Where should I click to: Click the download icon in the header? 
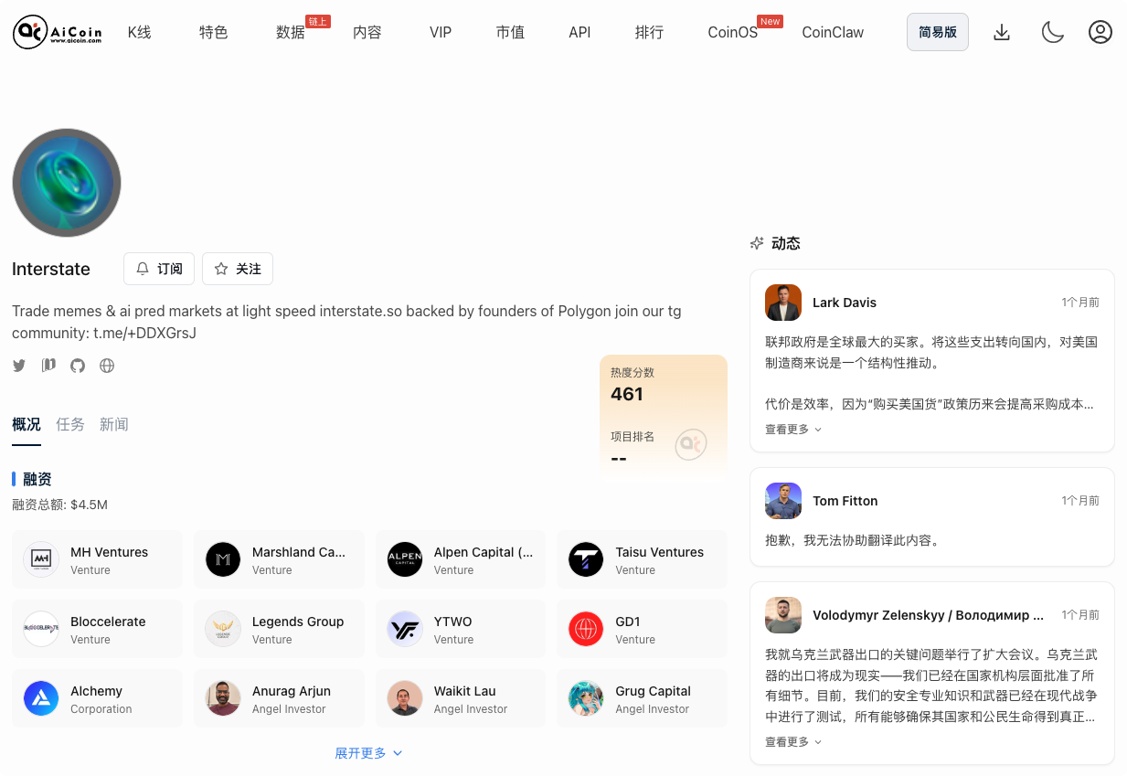pos(1002,32)
